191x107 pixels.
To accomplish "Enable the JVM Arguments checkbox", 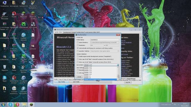I will [78, 73].
